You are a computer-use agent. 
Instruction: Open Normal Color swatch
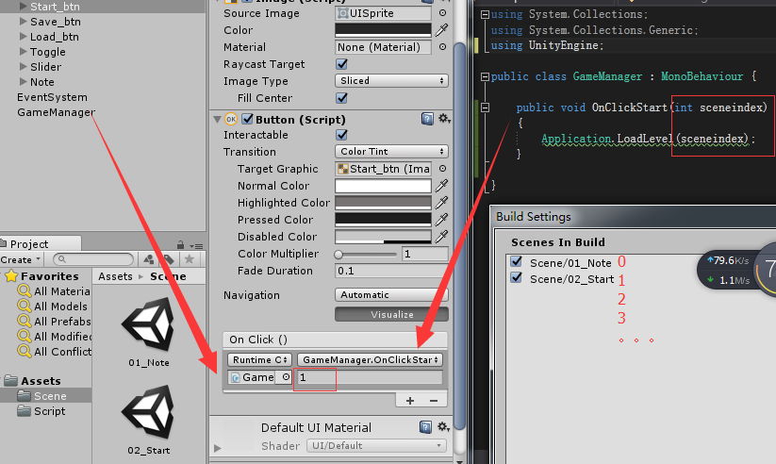383,186
